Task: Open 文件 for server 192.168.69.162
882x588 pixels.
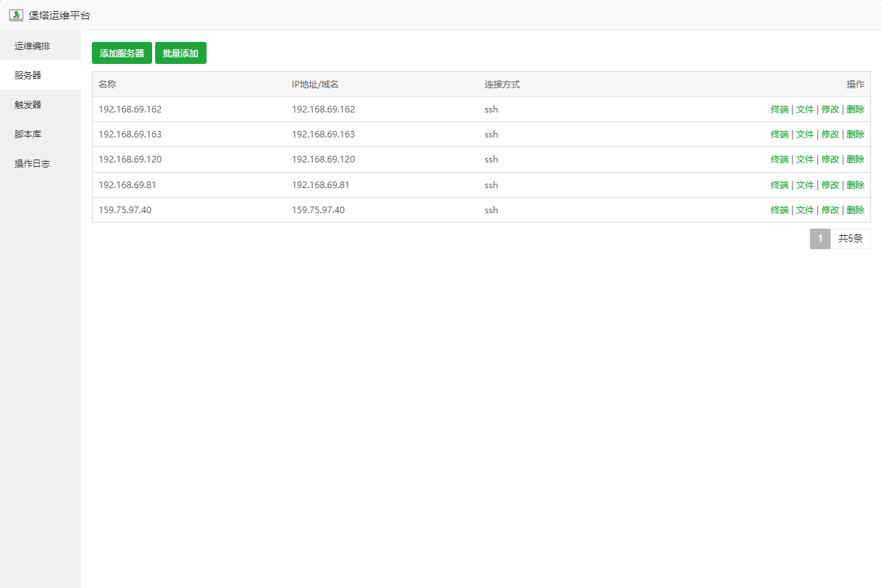Action: tap(805, 110)
